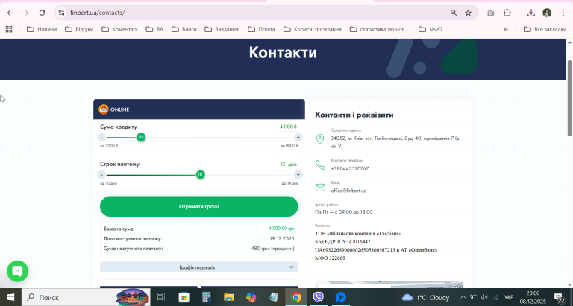Open the Завдання bookmarks folder
This screenshot has height=306, width=573.
[x=222, y=29]
